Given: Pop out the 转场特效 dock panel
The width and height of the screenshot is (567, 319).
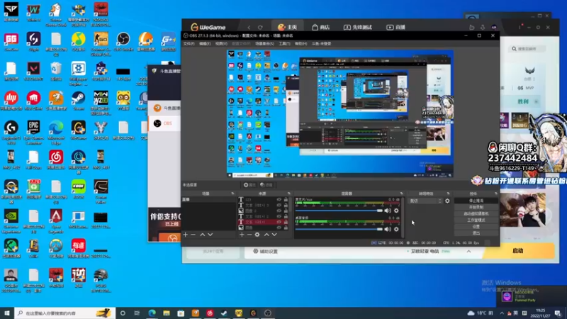Looking at the screenshot, I should [x=448, y=194].
